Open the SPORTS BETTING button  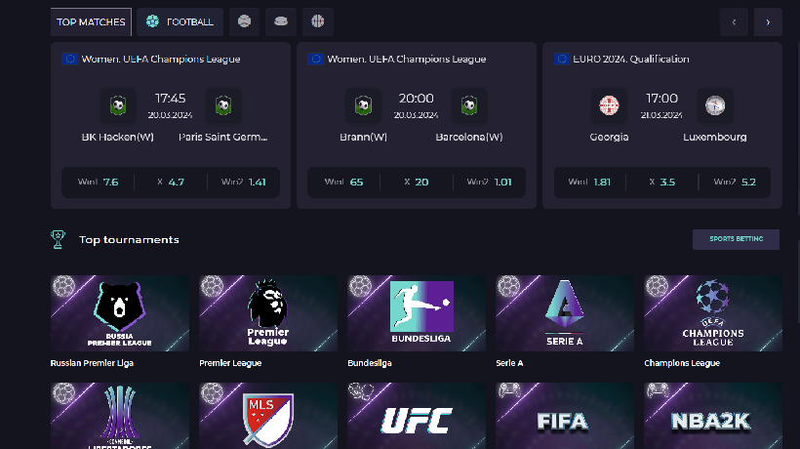736,239
